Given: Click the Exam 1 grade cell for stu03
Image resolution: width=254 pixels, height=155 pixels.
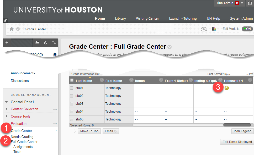Looking at the screenshot, I should click(x=179, y=104).
